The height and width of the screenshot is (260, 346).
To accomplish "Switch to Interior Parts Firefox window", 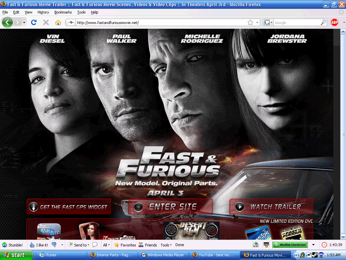I will click(x=112, y=255).
